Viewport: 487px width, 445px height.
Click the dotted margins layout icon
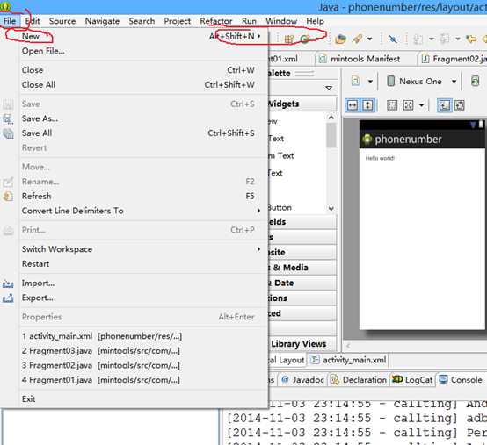click(x=392, y=105)
